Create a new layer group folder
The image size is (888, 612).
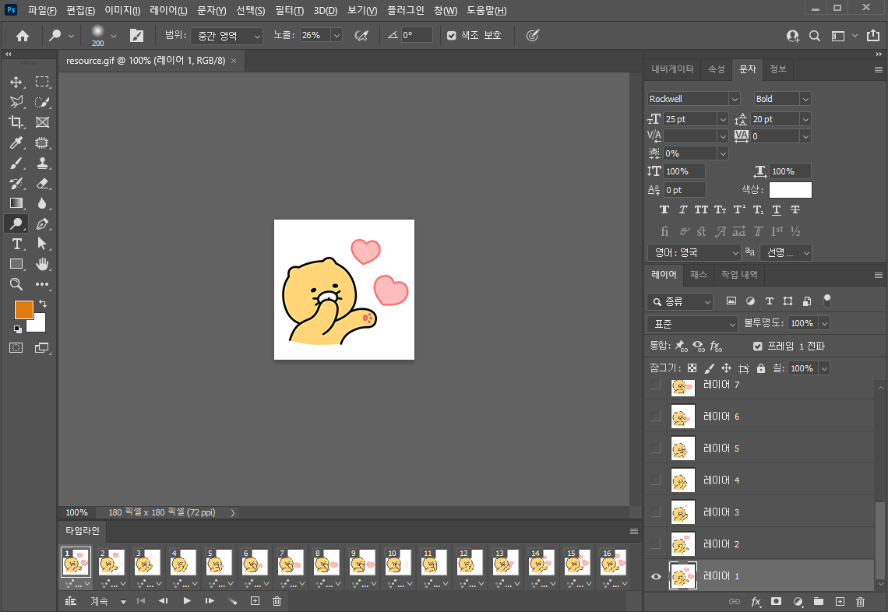click(x=819, y=601)
